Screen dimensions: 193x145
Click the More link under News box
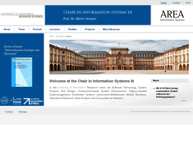[183, 101]
